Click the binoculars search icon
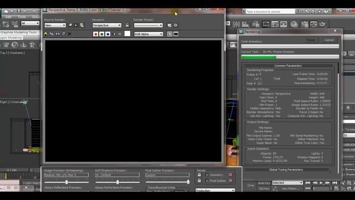Viewport: 355px width, 200px height. 298,11
